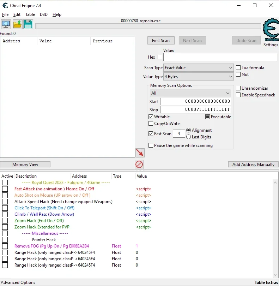Click the Stop address field
The width and height of the screenshot is (279, 286).
[195, 109]
